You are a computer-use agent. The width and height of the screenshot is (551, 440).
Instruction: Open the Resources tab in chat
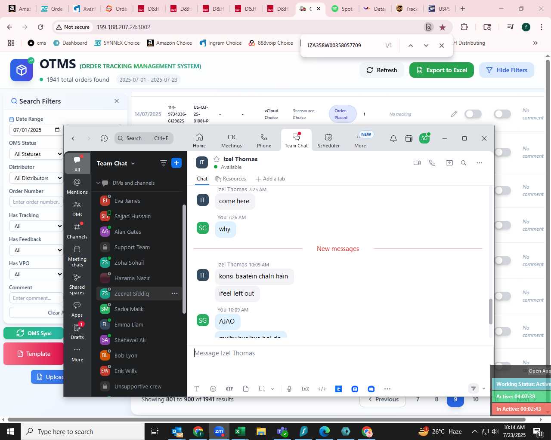coord(231,179)
